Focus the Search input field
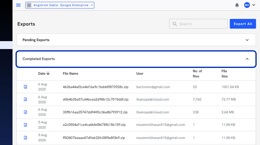Screen dimensions: 260x145 pos(198,24)
